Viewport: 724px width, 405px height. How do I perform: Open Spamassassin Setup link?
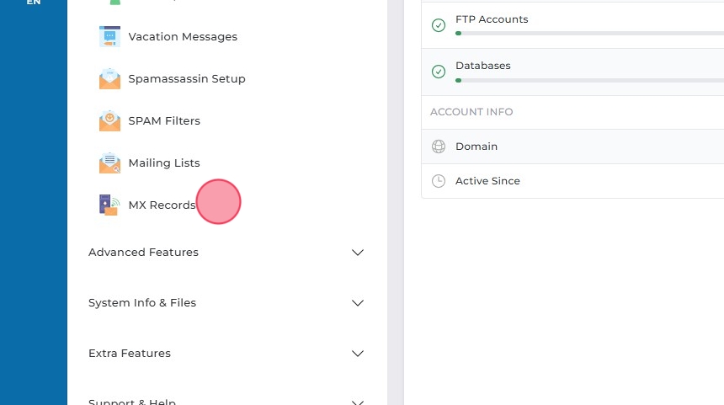coord(187,79)
